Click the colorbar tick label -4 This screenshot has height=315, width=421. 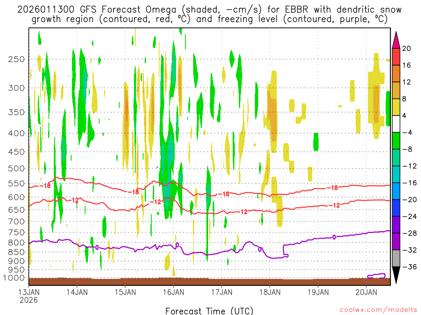(x=407, y=132)
